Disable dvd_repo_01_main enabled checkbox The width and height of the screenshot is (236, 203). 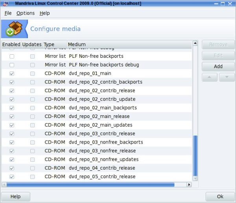12,74
